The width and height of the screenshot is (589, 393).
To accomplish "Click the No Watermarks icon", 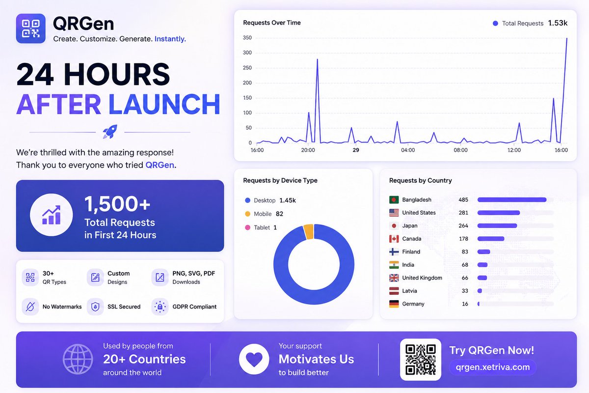I will [x=30, y=307].
